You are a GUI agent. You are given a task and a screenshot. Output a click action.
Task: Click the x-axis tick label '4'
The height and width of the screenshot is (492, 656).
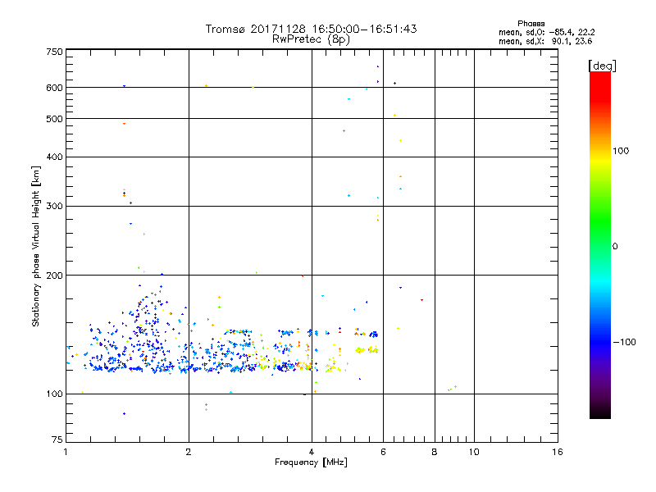tap(312, 452)
